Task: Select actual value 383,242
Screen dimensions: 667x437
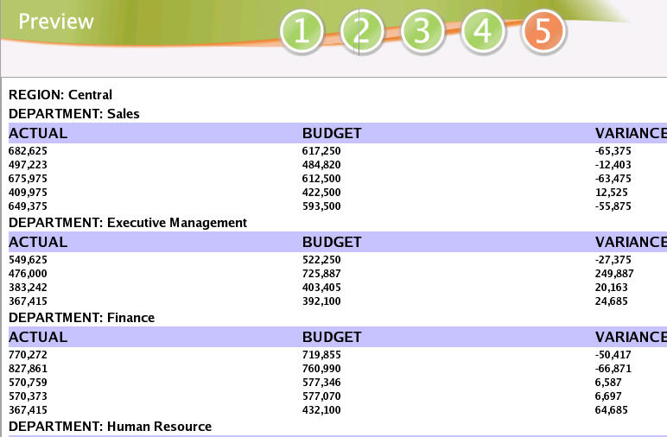Action: (28, 288)
